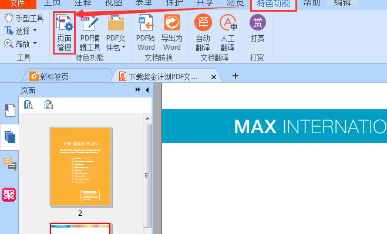Click the MAX INTERNATIONAL header in document
This screenshot has width=387, height=234.
click(311, 127)
